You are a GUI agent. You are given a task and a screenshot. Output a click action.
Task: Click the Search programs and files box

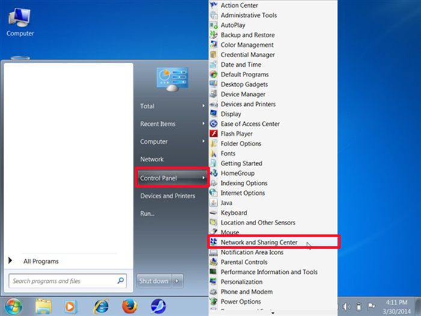(67, 281)
